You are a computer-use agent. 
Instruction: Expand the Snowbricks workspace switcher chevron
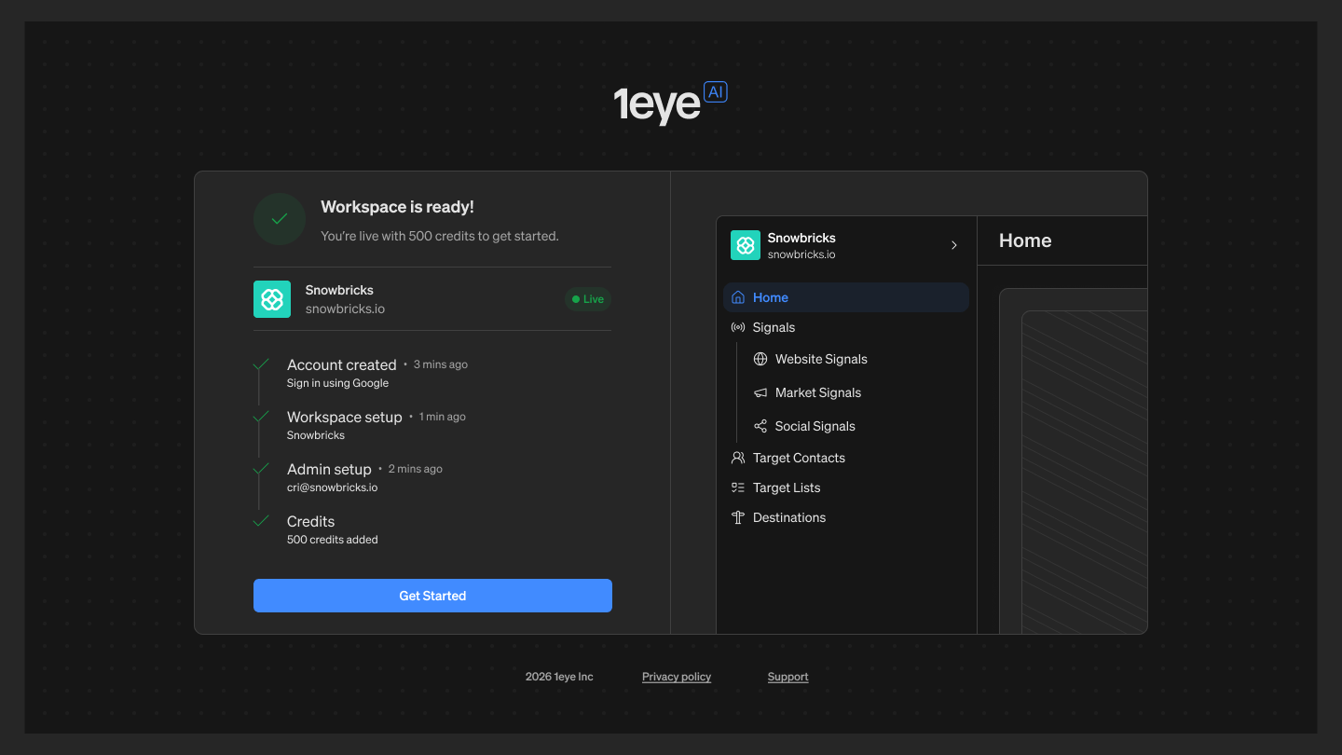[954, 245]
